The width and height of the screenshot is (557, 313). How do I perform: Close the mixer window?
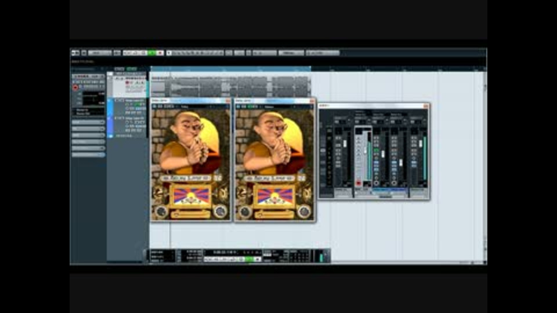tap(425, 105)
